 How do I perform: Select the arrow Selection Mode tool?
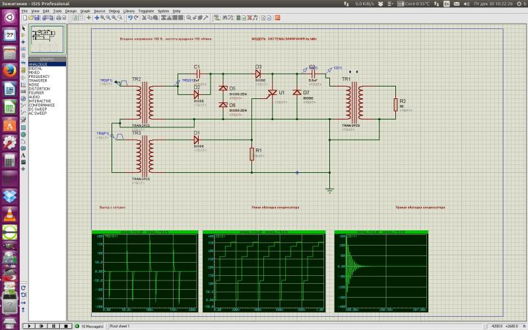pyautogui.click(x=24, y=29)
